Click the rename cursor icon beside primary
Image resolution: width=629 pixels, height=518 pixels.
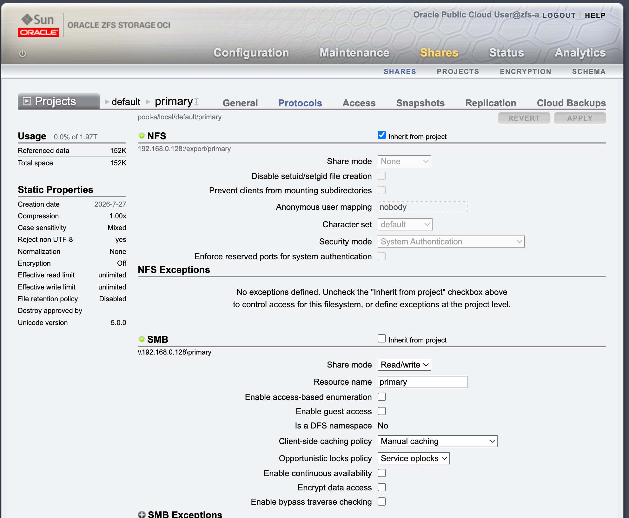pos(196,102)
